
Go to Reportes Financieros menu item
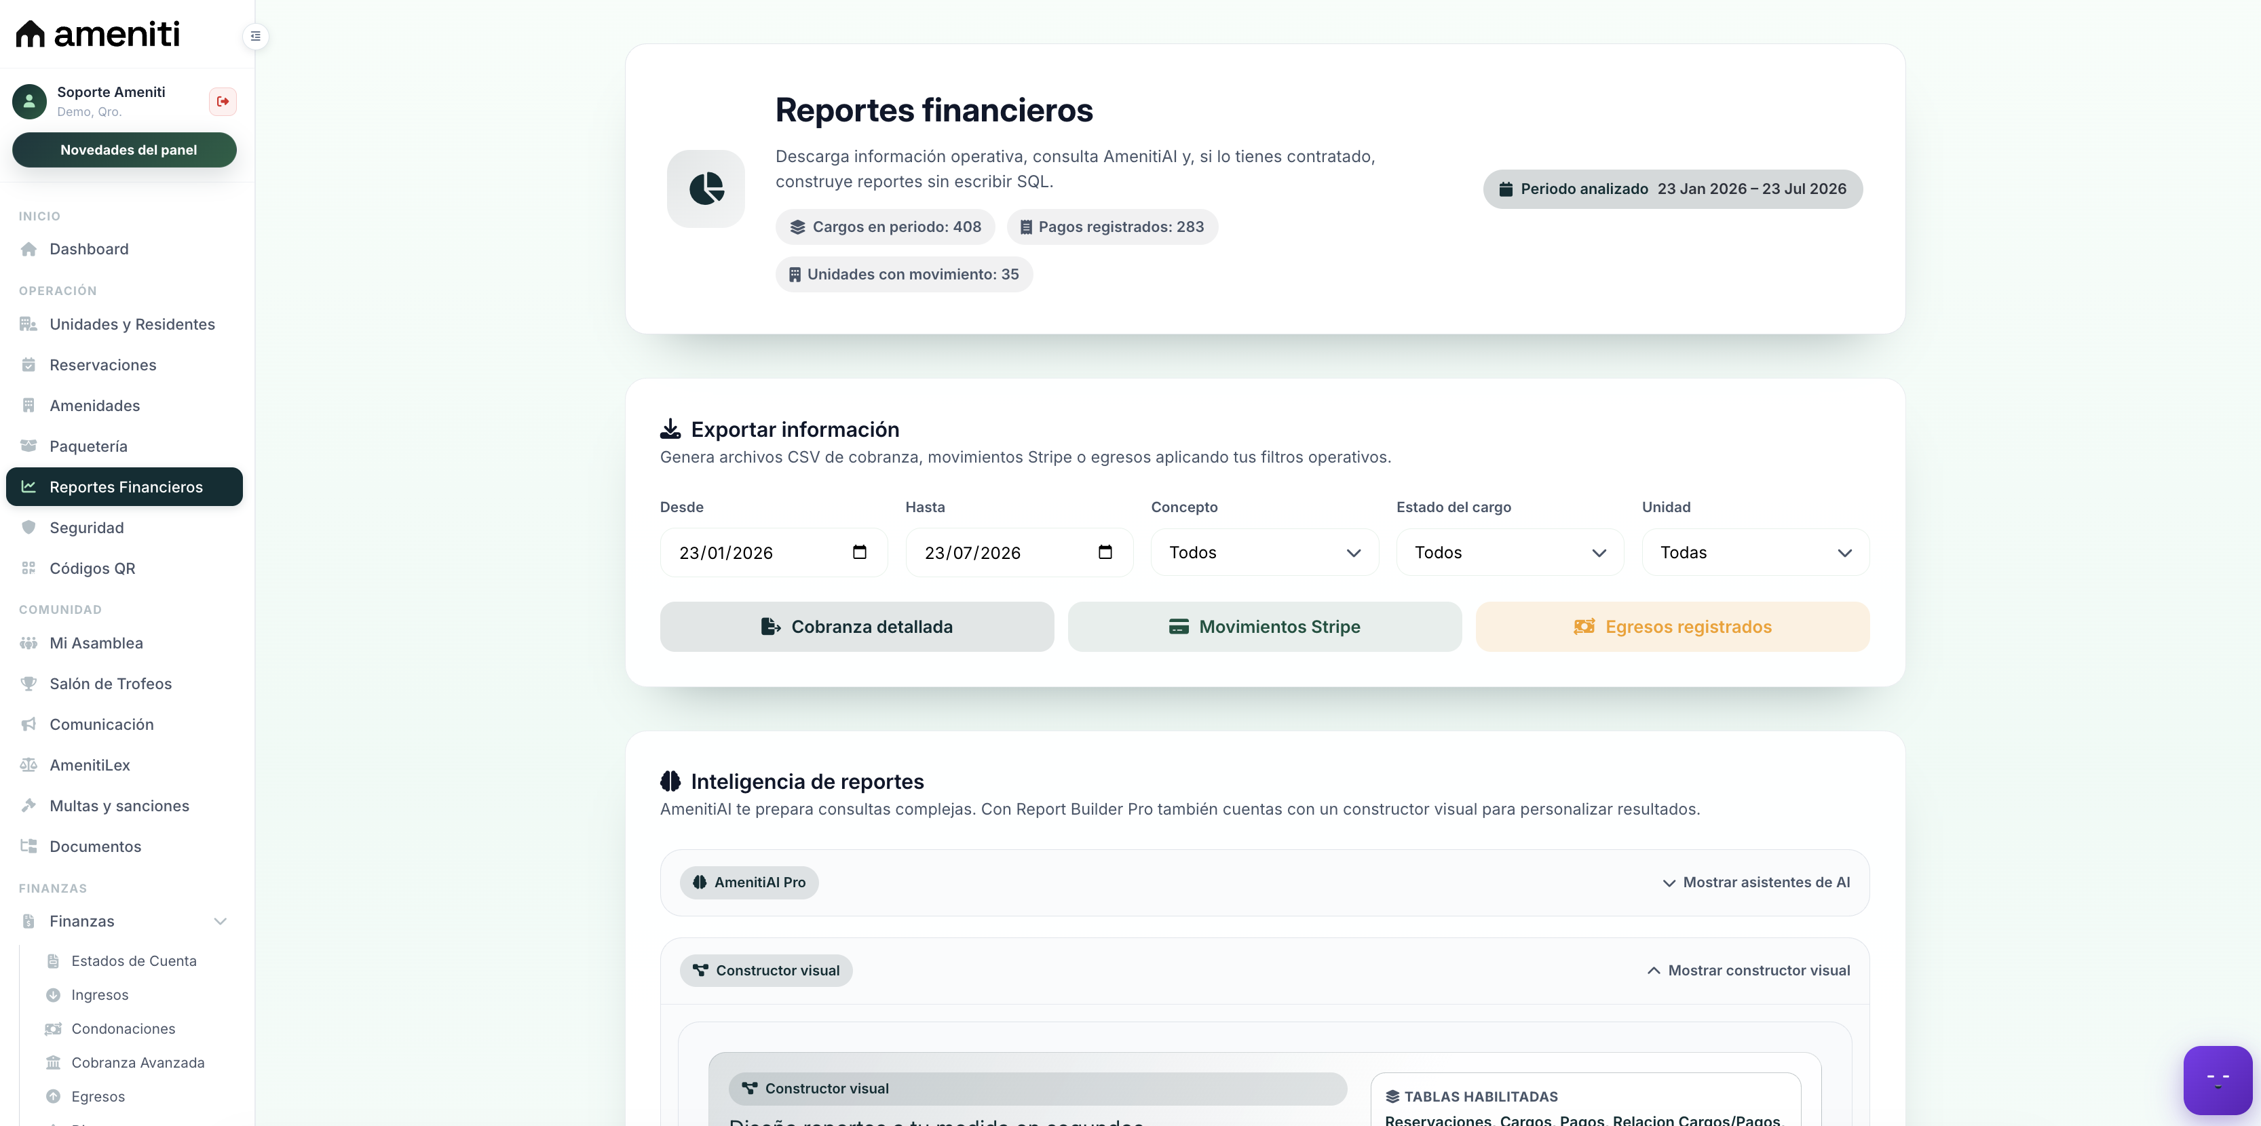click(x=125, y=487)
